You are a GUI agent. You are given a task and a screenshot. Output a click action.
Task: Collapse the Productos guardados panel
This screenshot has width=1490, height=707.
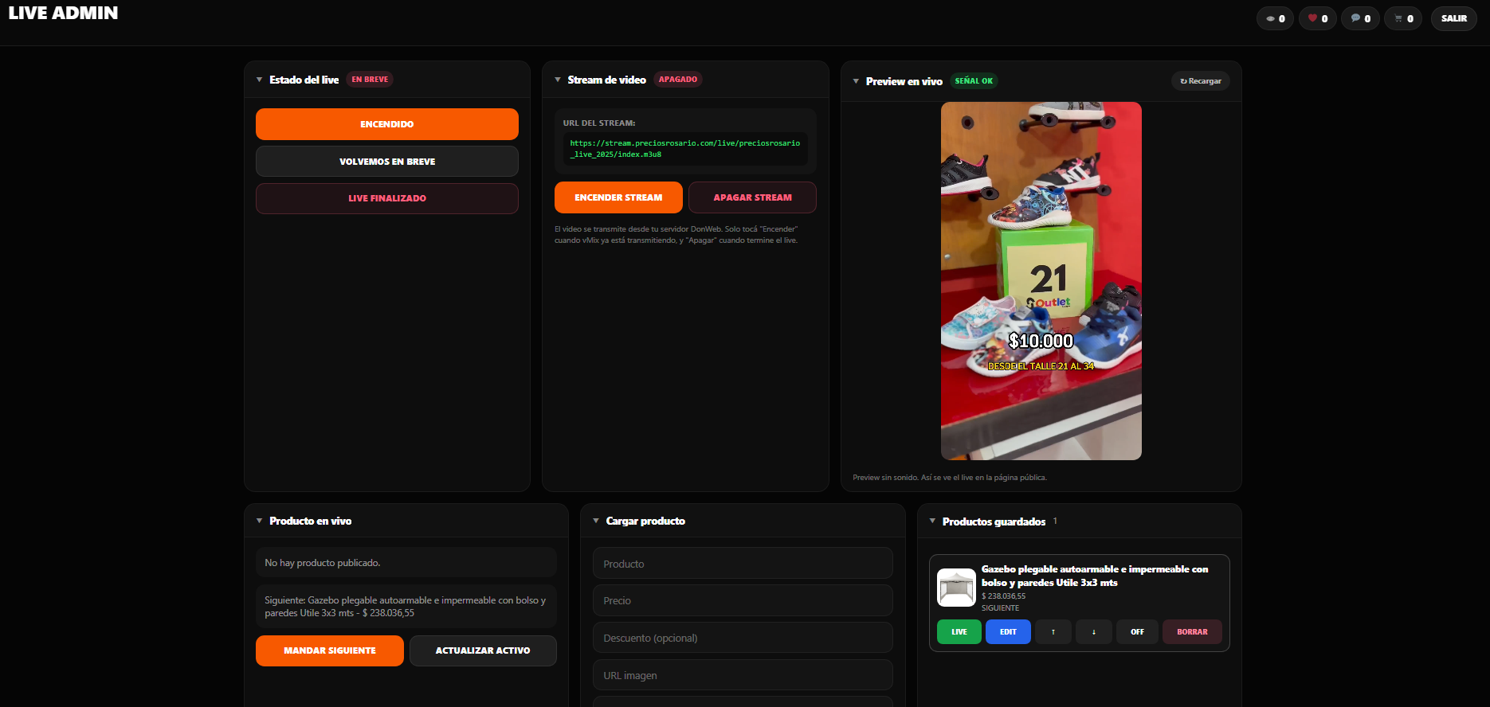point(932,521)
